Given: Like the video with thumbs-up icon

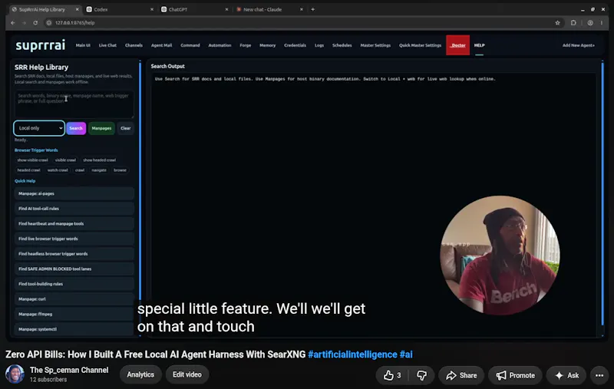Looking at the screenshot, I should (x=388, y=375).
